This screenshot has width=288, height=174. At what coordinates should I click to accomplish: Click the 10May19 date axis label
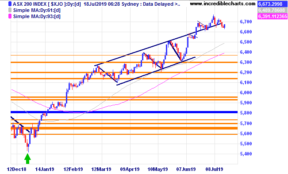158,169
